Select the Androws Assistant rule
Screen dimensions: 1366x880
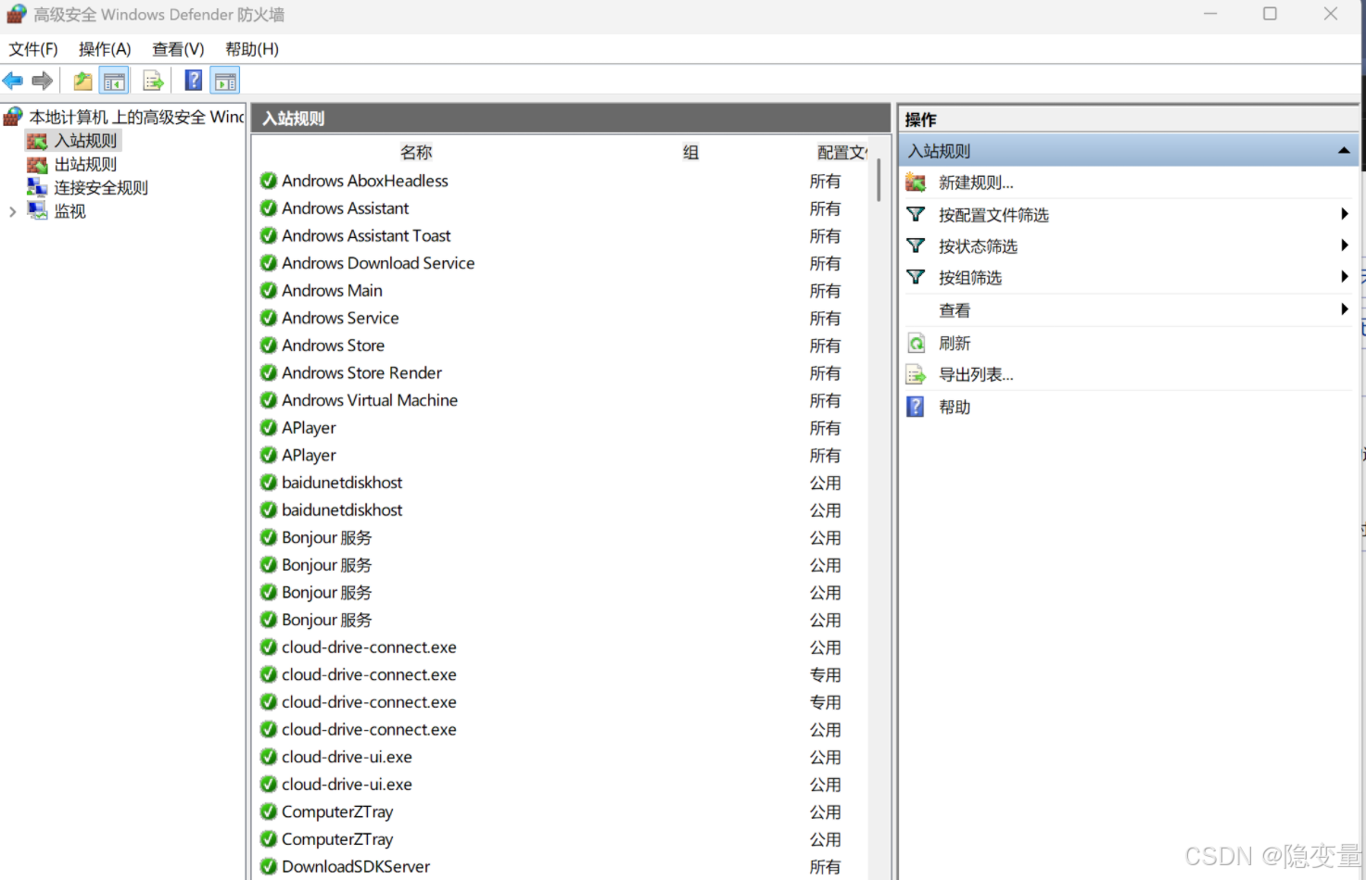point(345,208)
